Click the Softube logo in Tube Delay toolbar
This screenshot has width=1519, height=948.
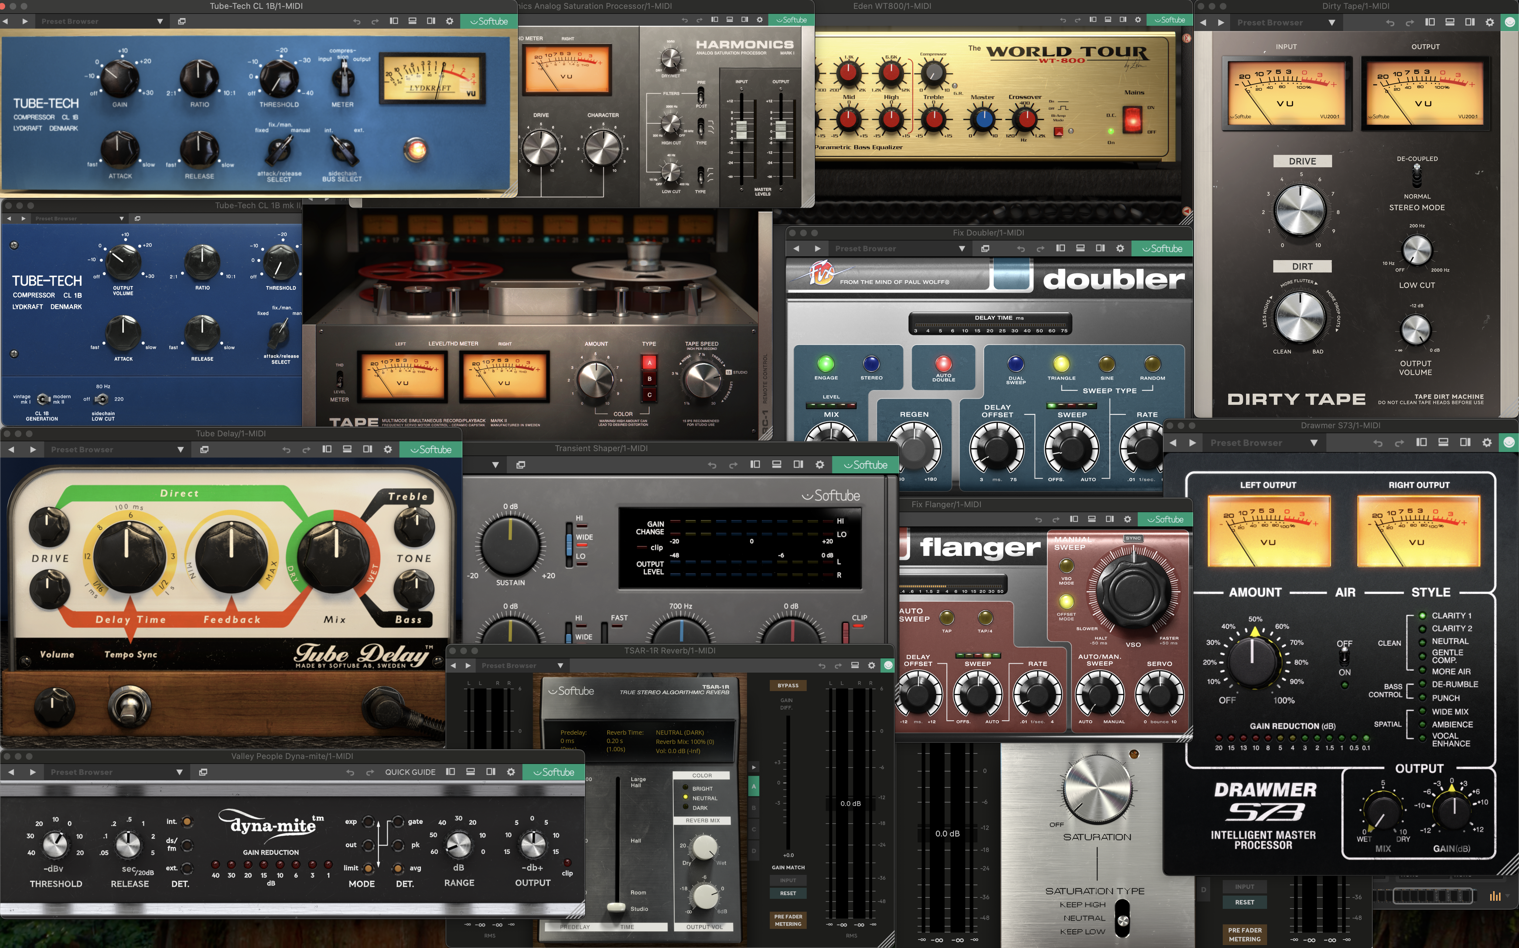pyautogui.click(x=430, y=450)
